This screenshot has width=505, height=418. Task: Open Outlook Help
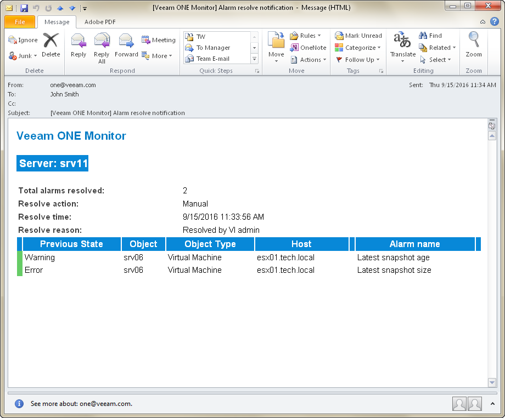coord(495,21)
